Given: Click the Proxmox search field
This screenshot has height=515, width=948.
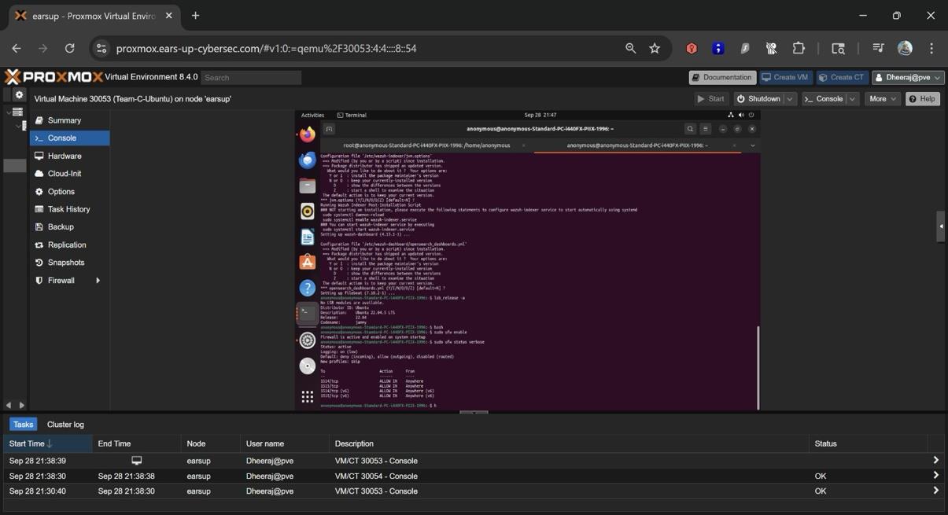Looking at the screenshot, I should [x=250, y=77].
